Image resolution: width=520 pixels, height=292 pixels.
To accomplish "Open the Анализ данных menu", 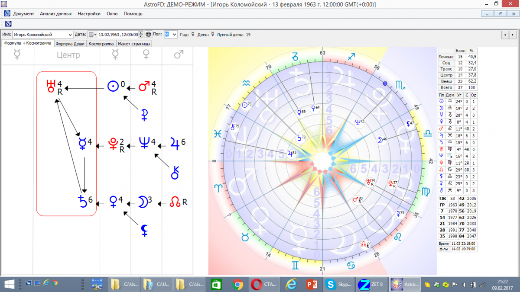I will pyautogui.click(x=55, y=13).
